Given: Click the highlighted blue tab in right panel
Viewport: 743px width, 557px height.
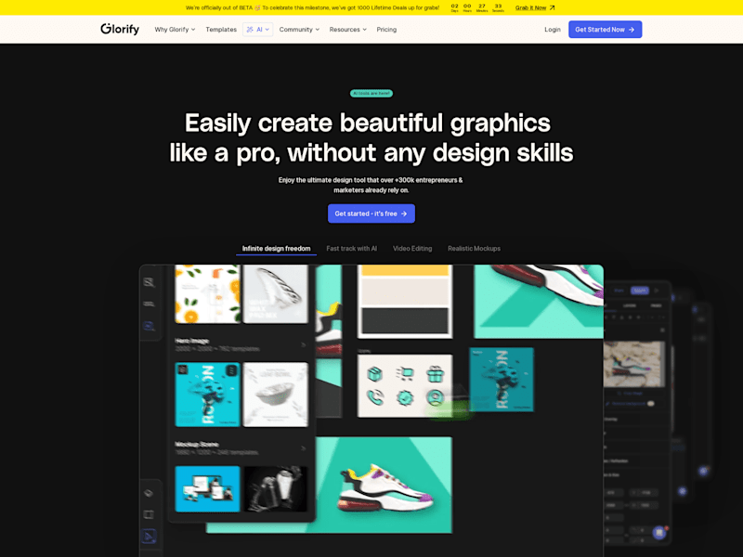Looking at the screenshot, I should (x=640, y=291).
